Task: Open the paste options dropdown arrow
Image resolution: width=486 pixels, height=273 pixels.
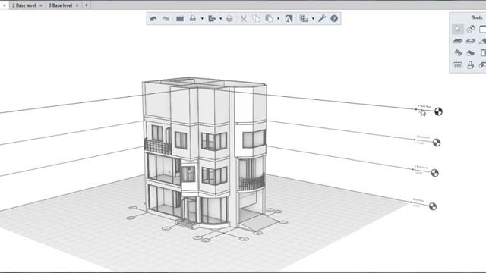Action: tap(279, 19)
